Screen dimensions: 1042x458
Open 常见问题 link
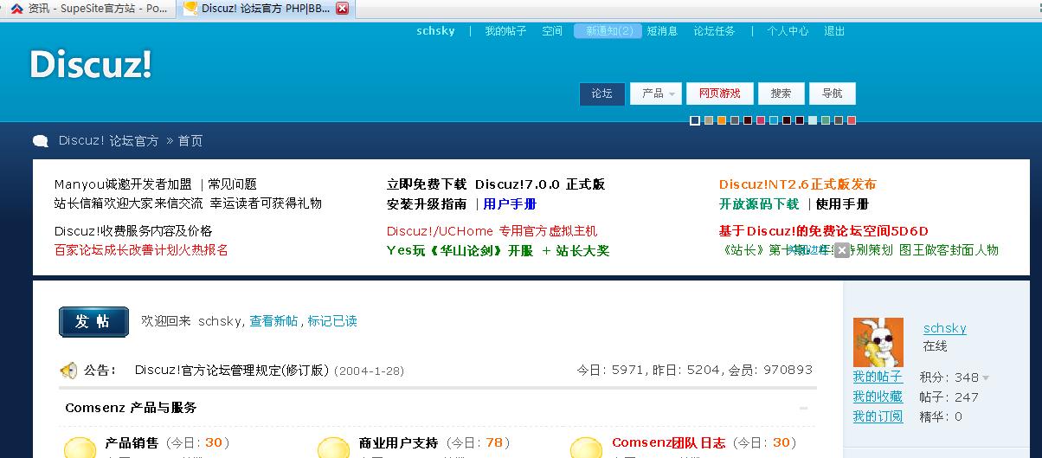pyautogui.click(x=233, y=184)
